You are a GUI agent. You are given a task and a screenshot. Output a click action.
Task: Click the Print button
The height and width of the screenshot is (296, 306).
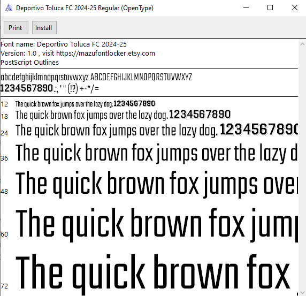click(x=16, y=27)
